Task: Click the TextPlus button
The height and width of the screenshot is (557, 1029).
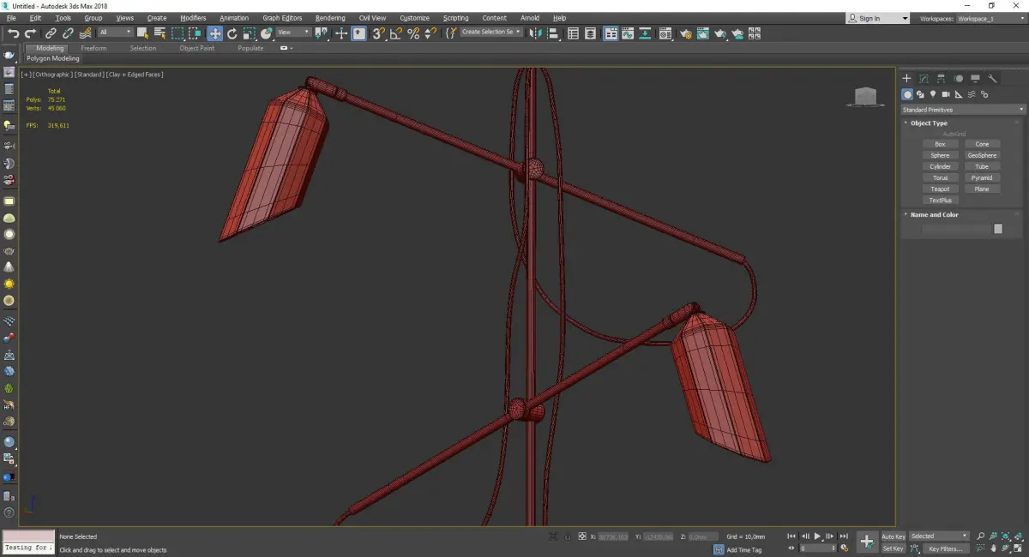Action: tap(940, 201)
